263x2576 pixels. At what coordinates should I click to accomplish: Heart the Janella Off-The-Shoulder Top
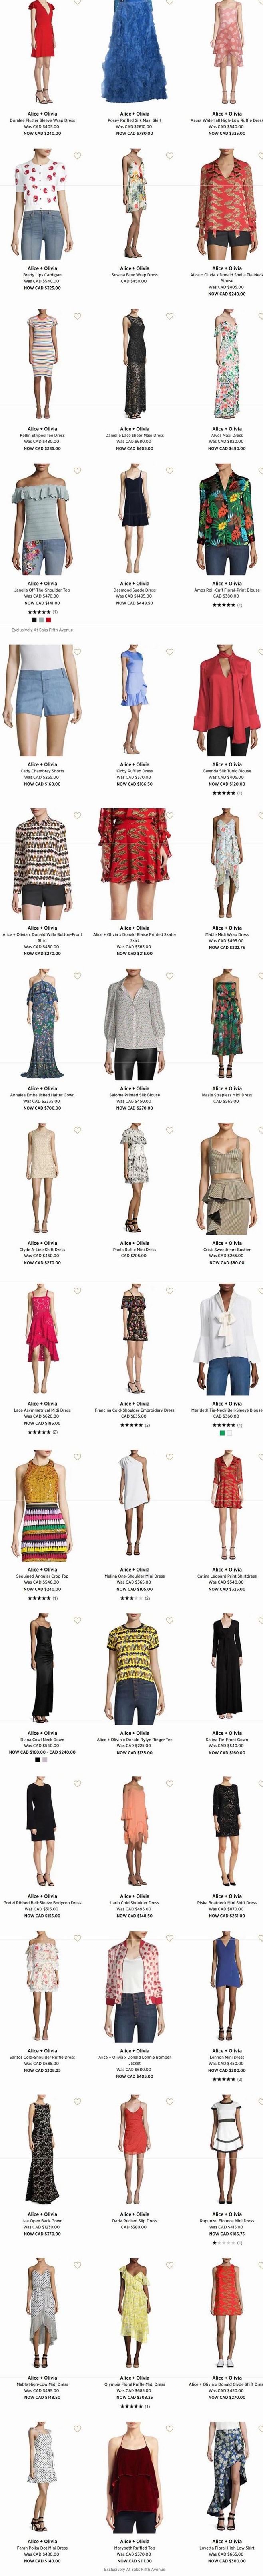coord(77,470)
